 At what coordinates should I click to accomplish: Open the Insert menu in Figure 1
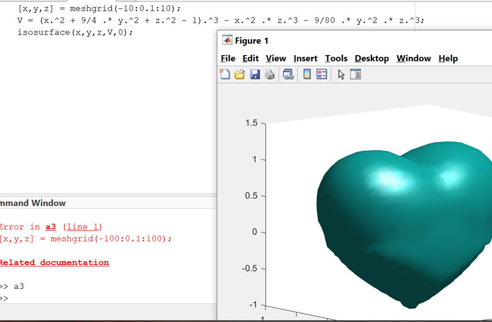305,58
